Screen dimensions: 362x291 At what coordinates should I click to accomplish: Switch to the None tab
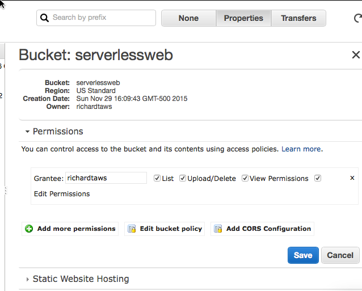click(x=188, y=18)
